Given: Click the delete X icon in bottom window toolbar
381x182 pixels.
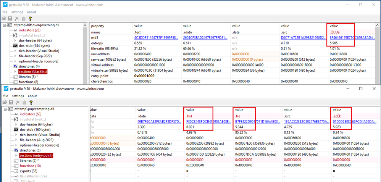Looking at the screenshot, I should tap(17, 102).
